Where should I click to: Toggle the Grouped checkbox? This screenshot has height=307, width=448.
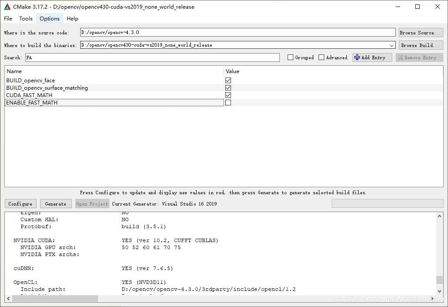[x=290, y=57]
